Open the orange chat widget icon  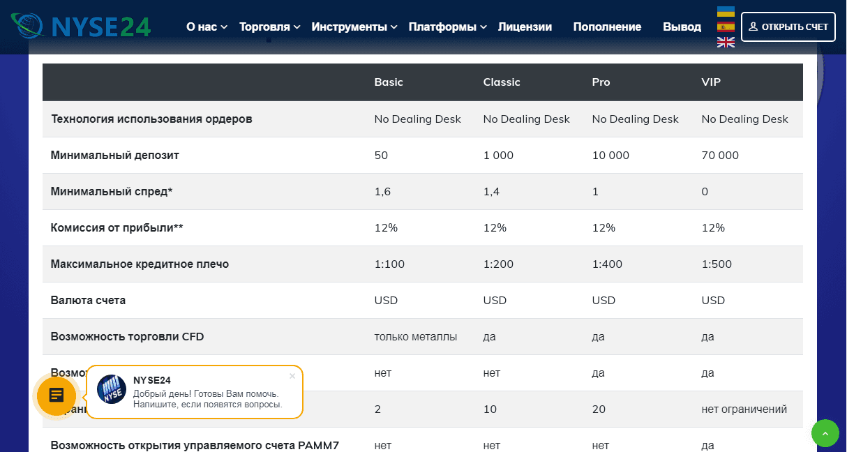tap(56, 395)
